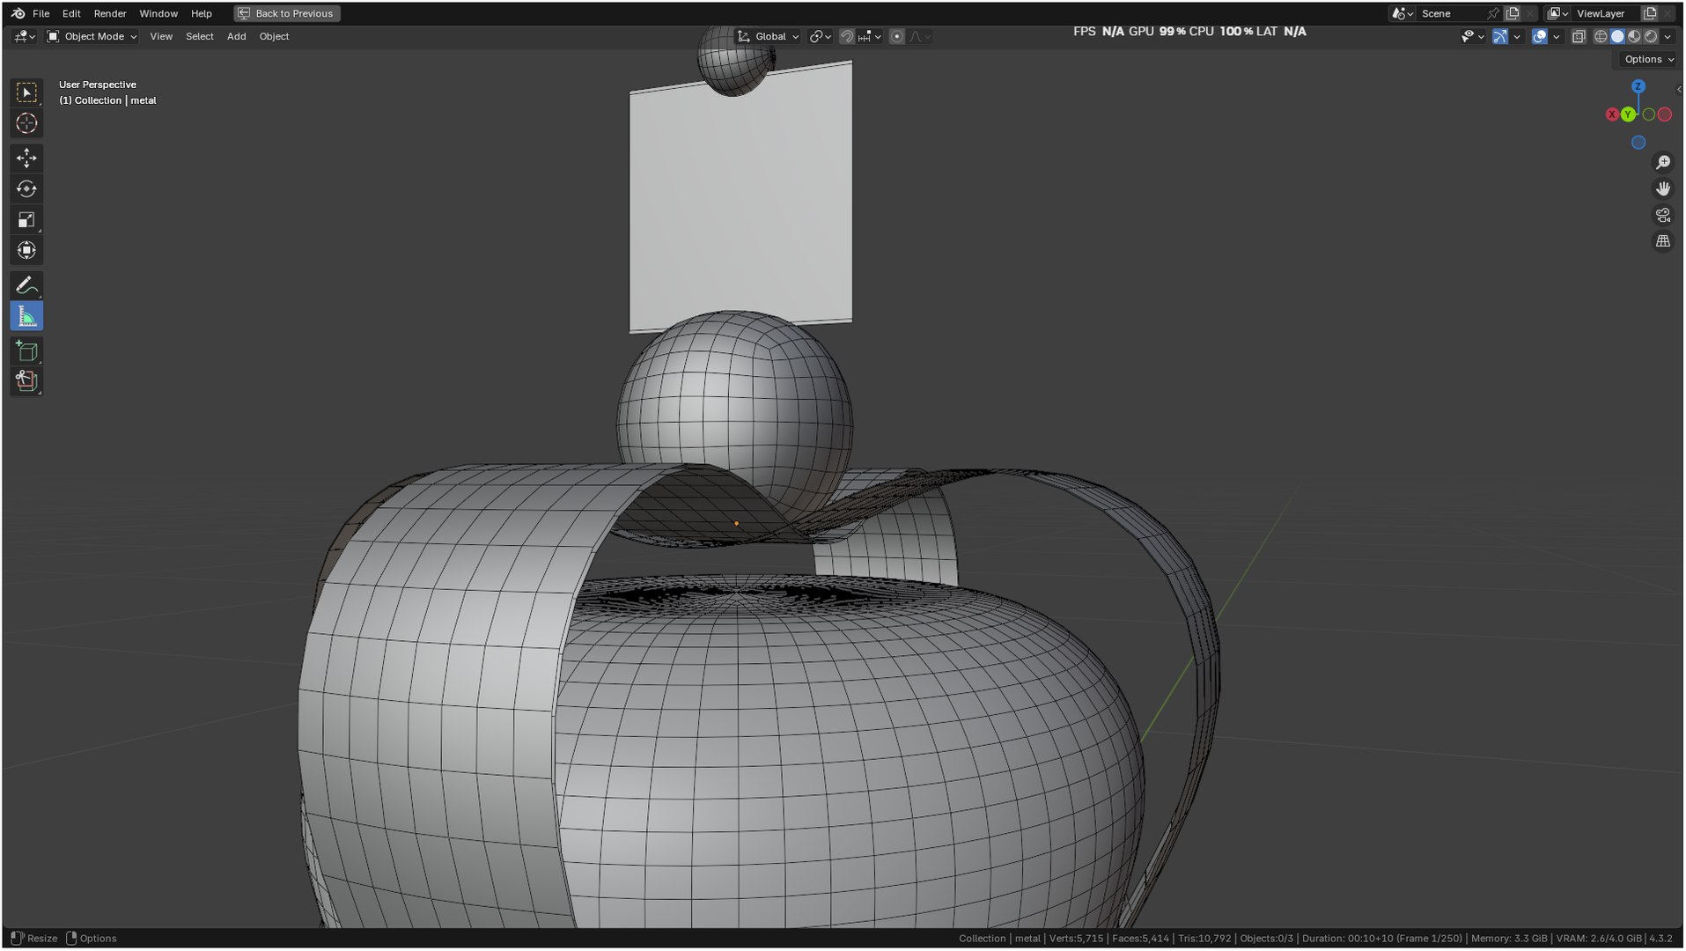Open the viewport Select menu
The height and width of the screenshot is (951, 1686).
(x=200, y=36)
